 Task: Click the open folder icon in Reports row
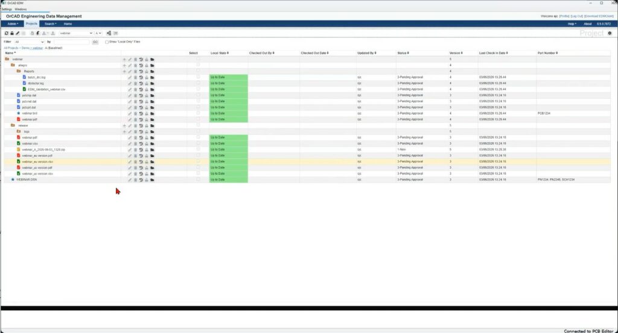[152, 72]
